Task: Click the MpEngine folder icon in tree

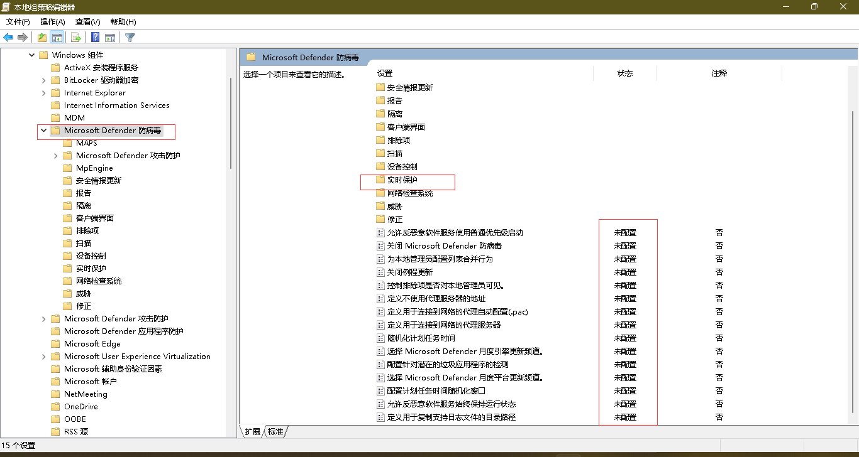Action: pos(67,168)
